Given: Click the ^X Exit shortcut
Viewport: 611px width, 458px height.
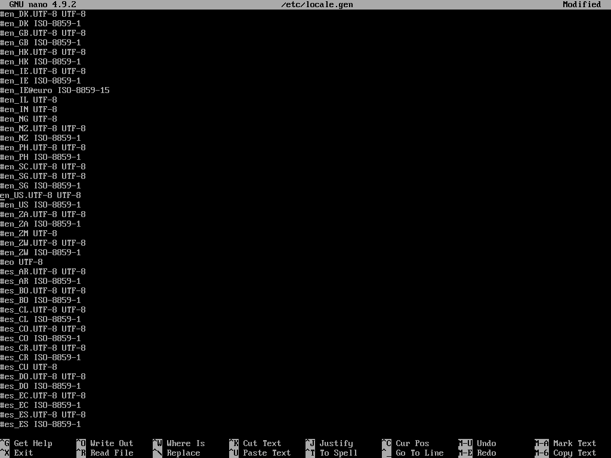Looking at the screenshot, I should (x=17, y=453).
